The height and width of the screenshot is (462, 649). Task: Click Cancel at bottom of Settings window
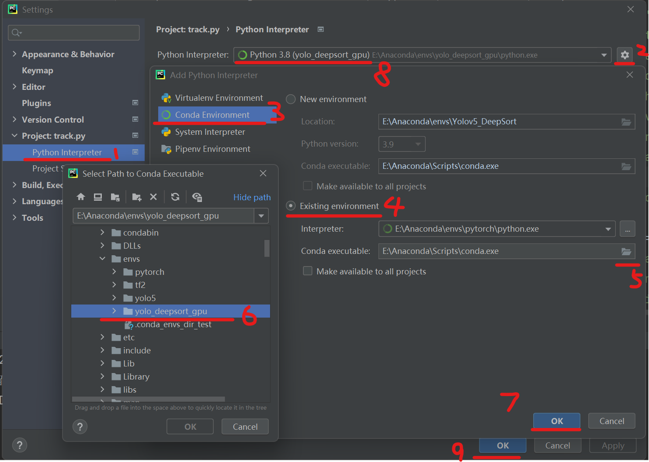click(558, 445)
